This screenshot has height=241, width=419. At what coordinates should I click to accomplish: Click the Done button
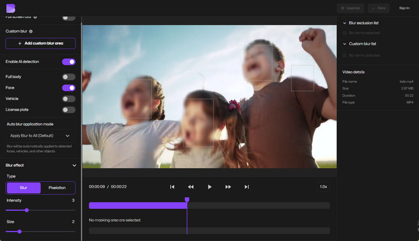[x=379, y=8]
